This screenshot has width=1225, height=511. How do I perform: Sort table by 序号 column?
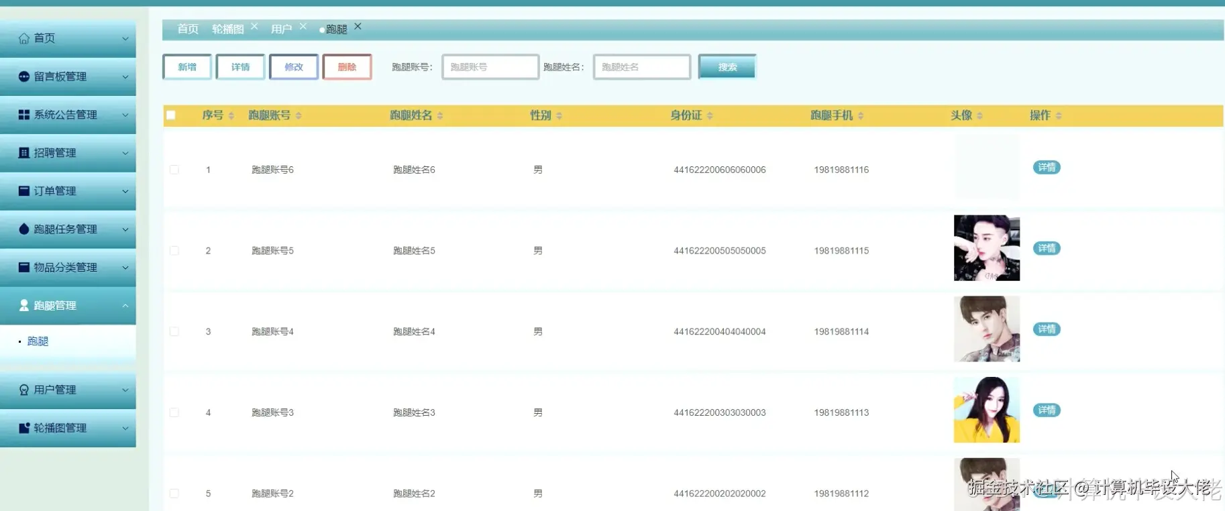(x=231, y=116)
